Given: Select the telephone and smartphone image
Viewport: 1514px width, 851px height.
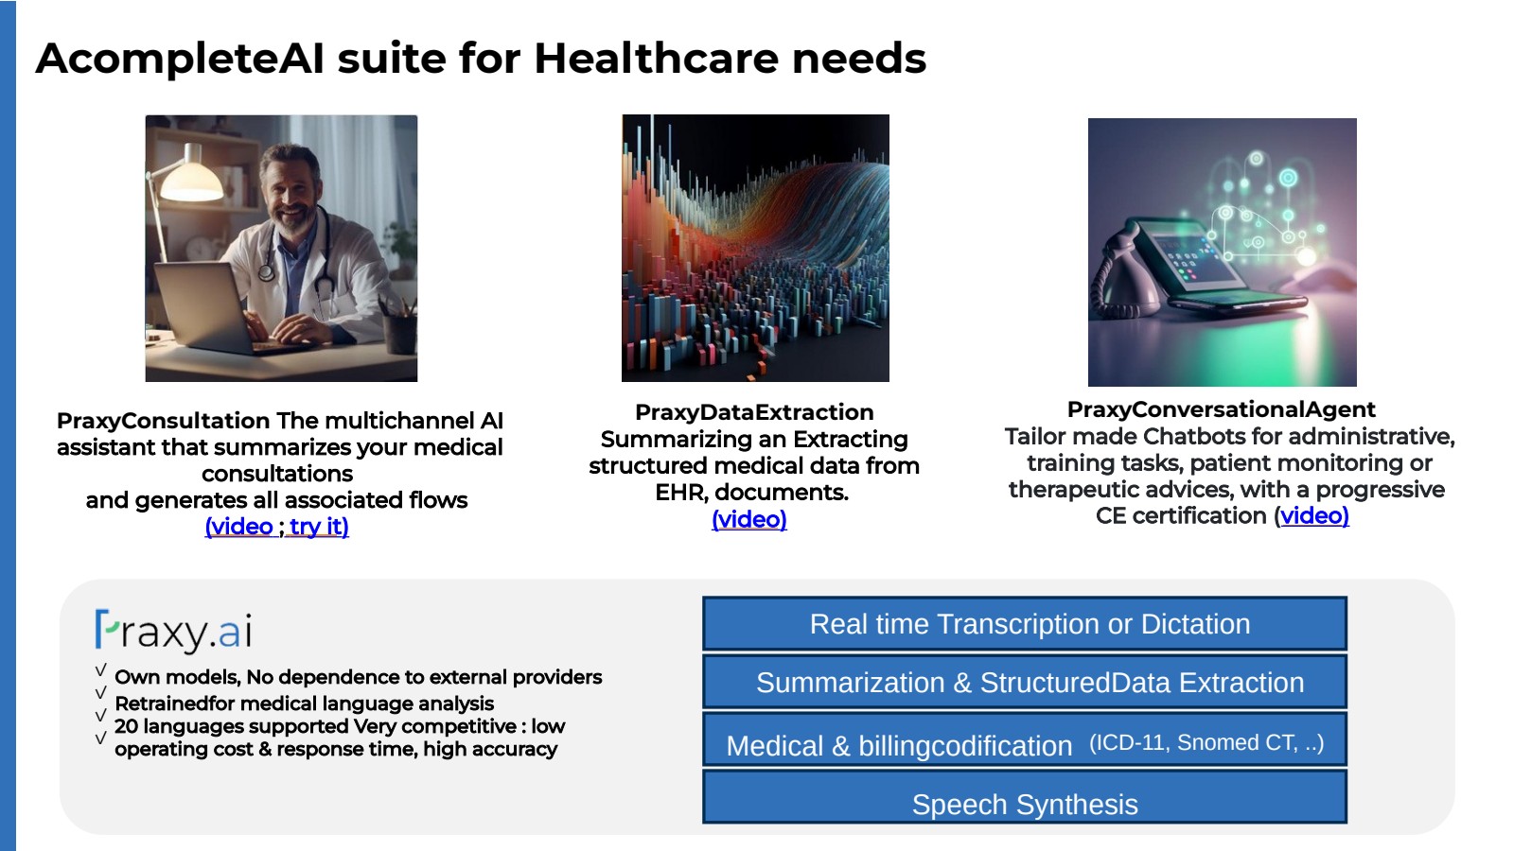Looking at the screenshot, I should (1223, 252).
